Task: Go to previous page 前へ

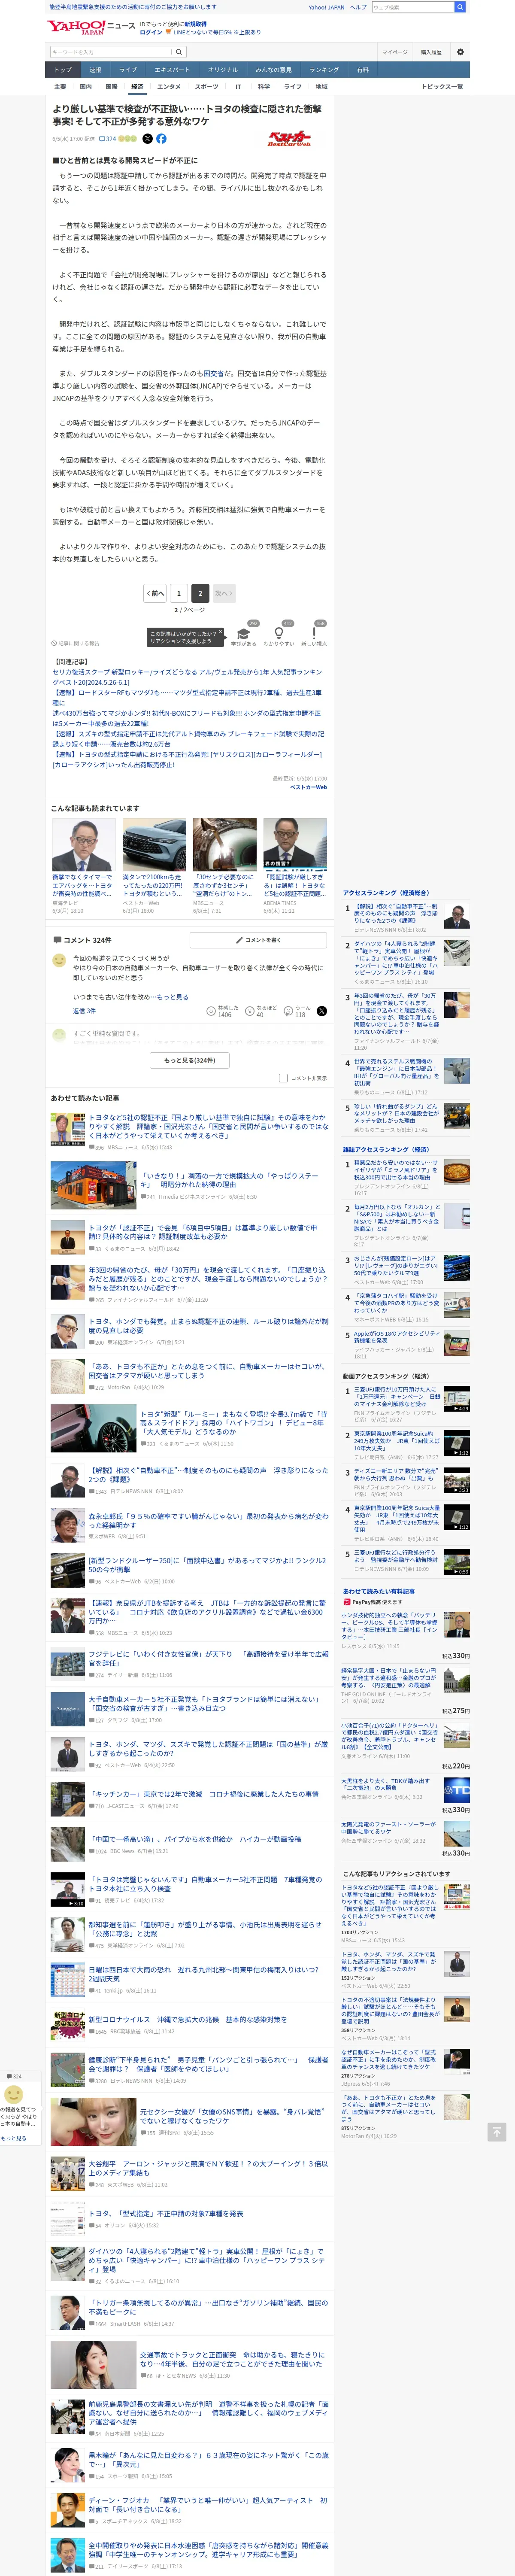Action: click(x=155, y=593)
